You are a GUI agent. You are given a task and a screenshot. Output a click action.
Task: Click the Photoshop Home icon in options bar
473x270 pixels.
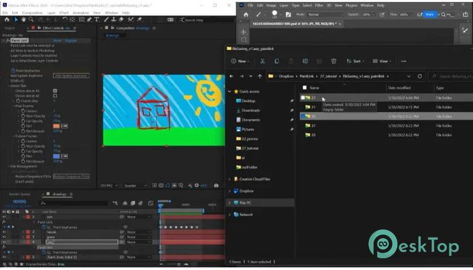coord(246,14)
